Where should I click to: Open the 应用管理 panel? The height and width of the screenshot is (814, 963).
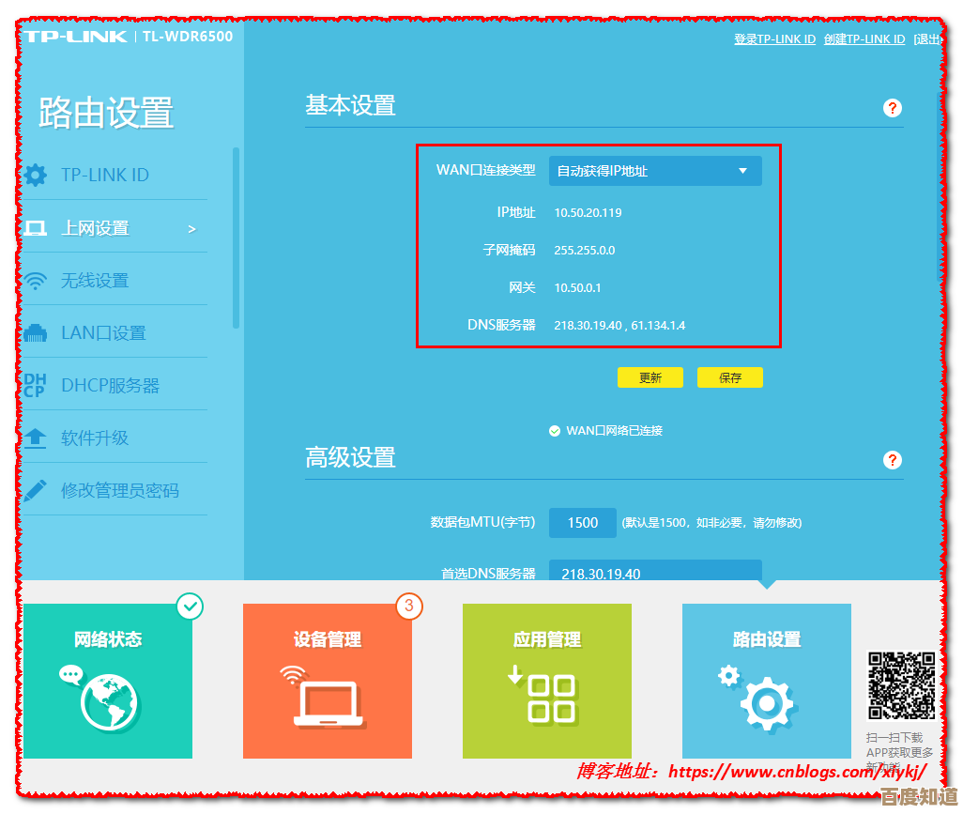pyautogui.click(x=546, y=681)
